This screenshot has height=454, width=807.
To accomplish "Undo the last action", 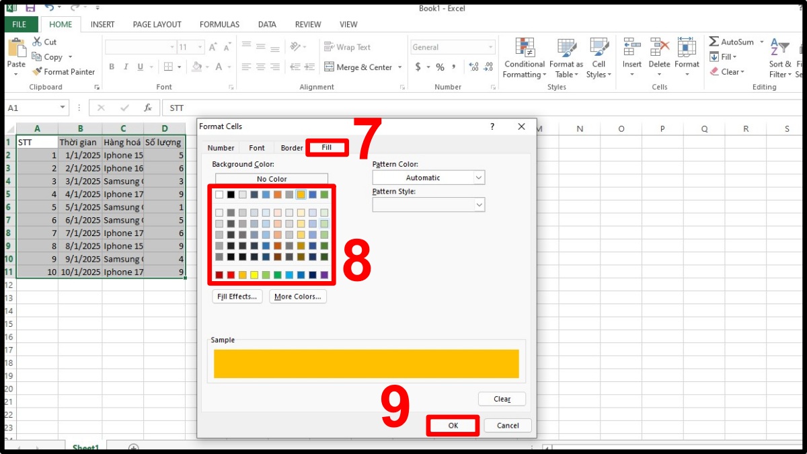I will [x=49, y=8].
